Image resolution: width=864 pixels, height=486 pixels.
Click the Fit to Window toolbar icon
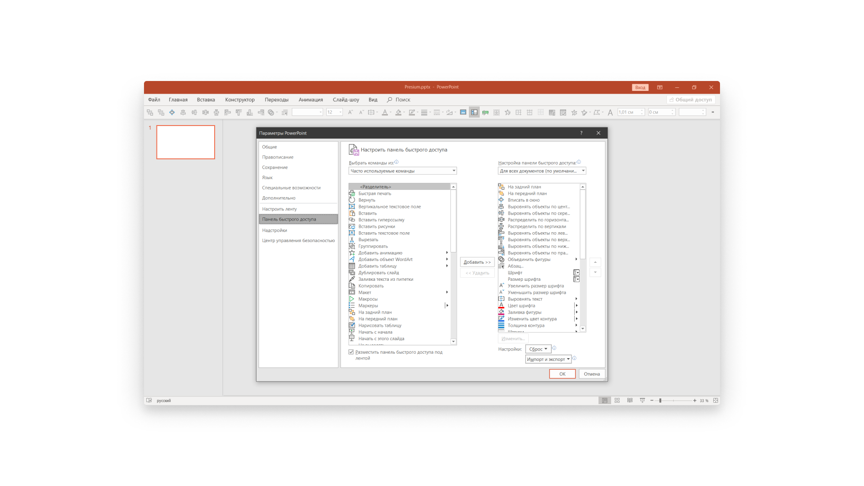pyautogui.click(x=172, y=112)
